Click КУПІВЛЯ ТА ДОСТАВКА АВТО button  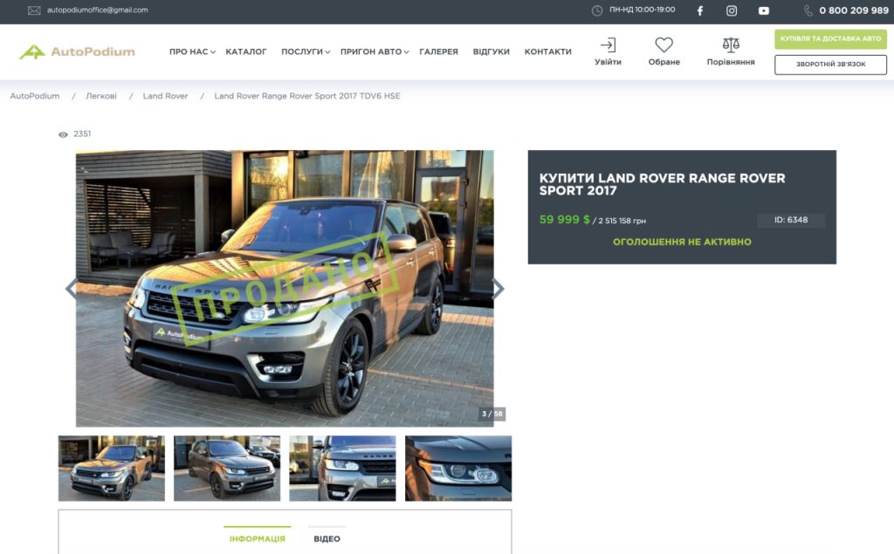[x=830, y=39]
